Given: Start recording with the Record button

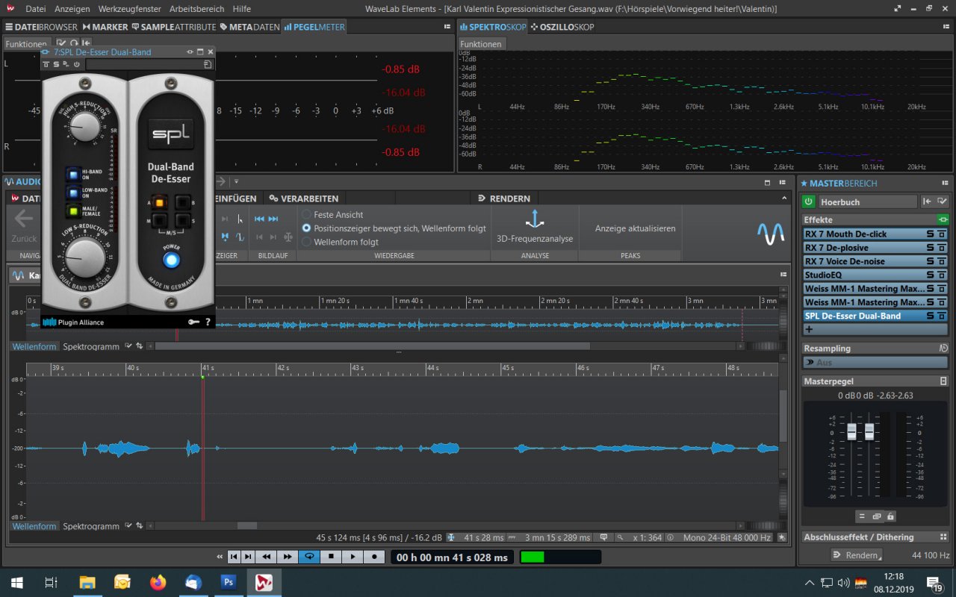Looking at the screenshot, I should 374,557.
